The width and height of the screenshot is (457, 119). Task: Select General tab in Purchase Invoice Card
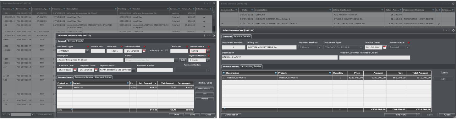62,41
